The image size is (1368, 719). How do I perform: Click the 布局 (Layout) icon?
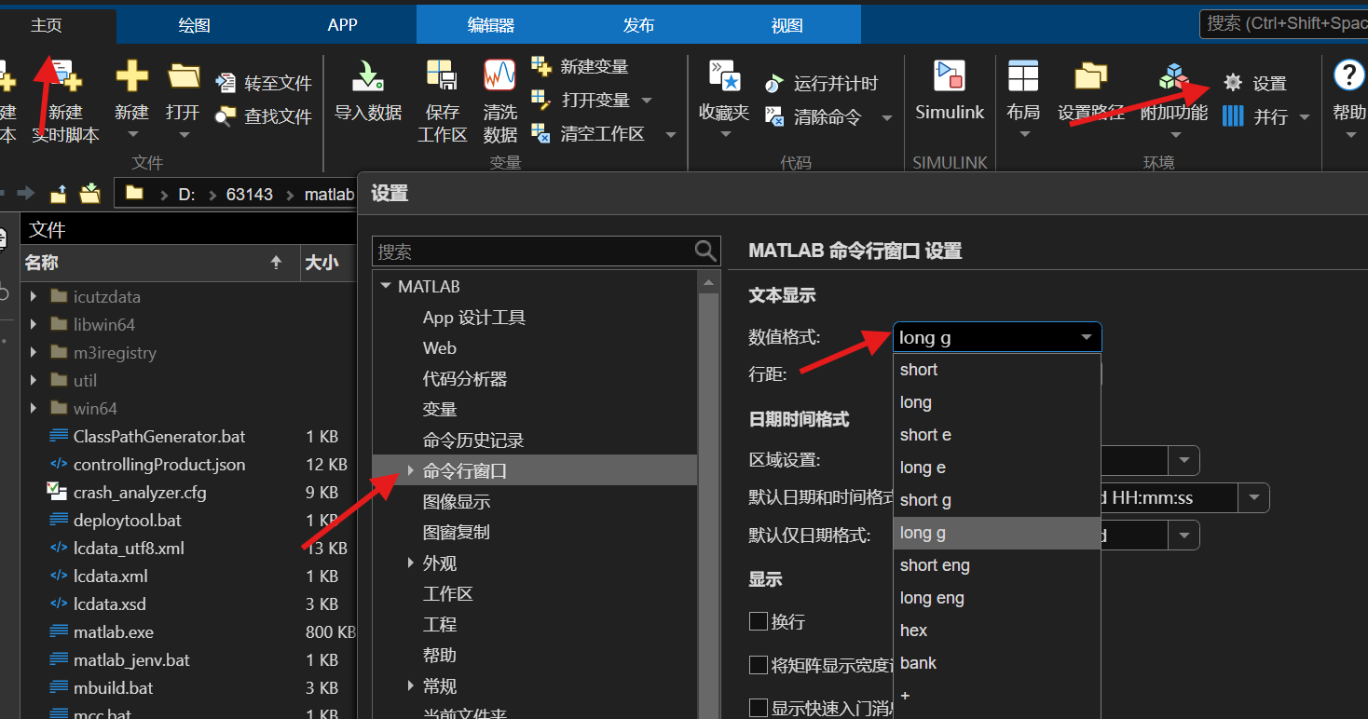tap(1023, 75)
